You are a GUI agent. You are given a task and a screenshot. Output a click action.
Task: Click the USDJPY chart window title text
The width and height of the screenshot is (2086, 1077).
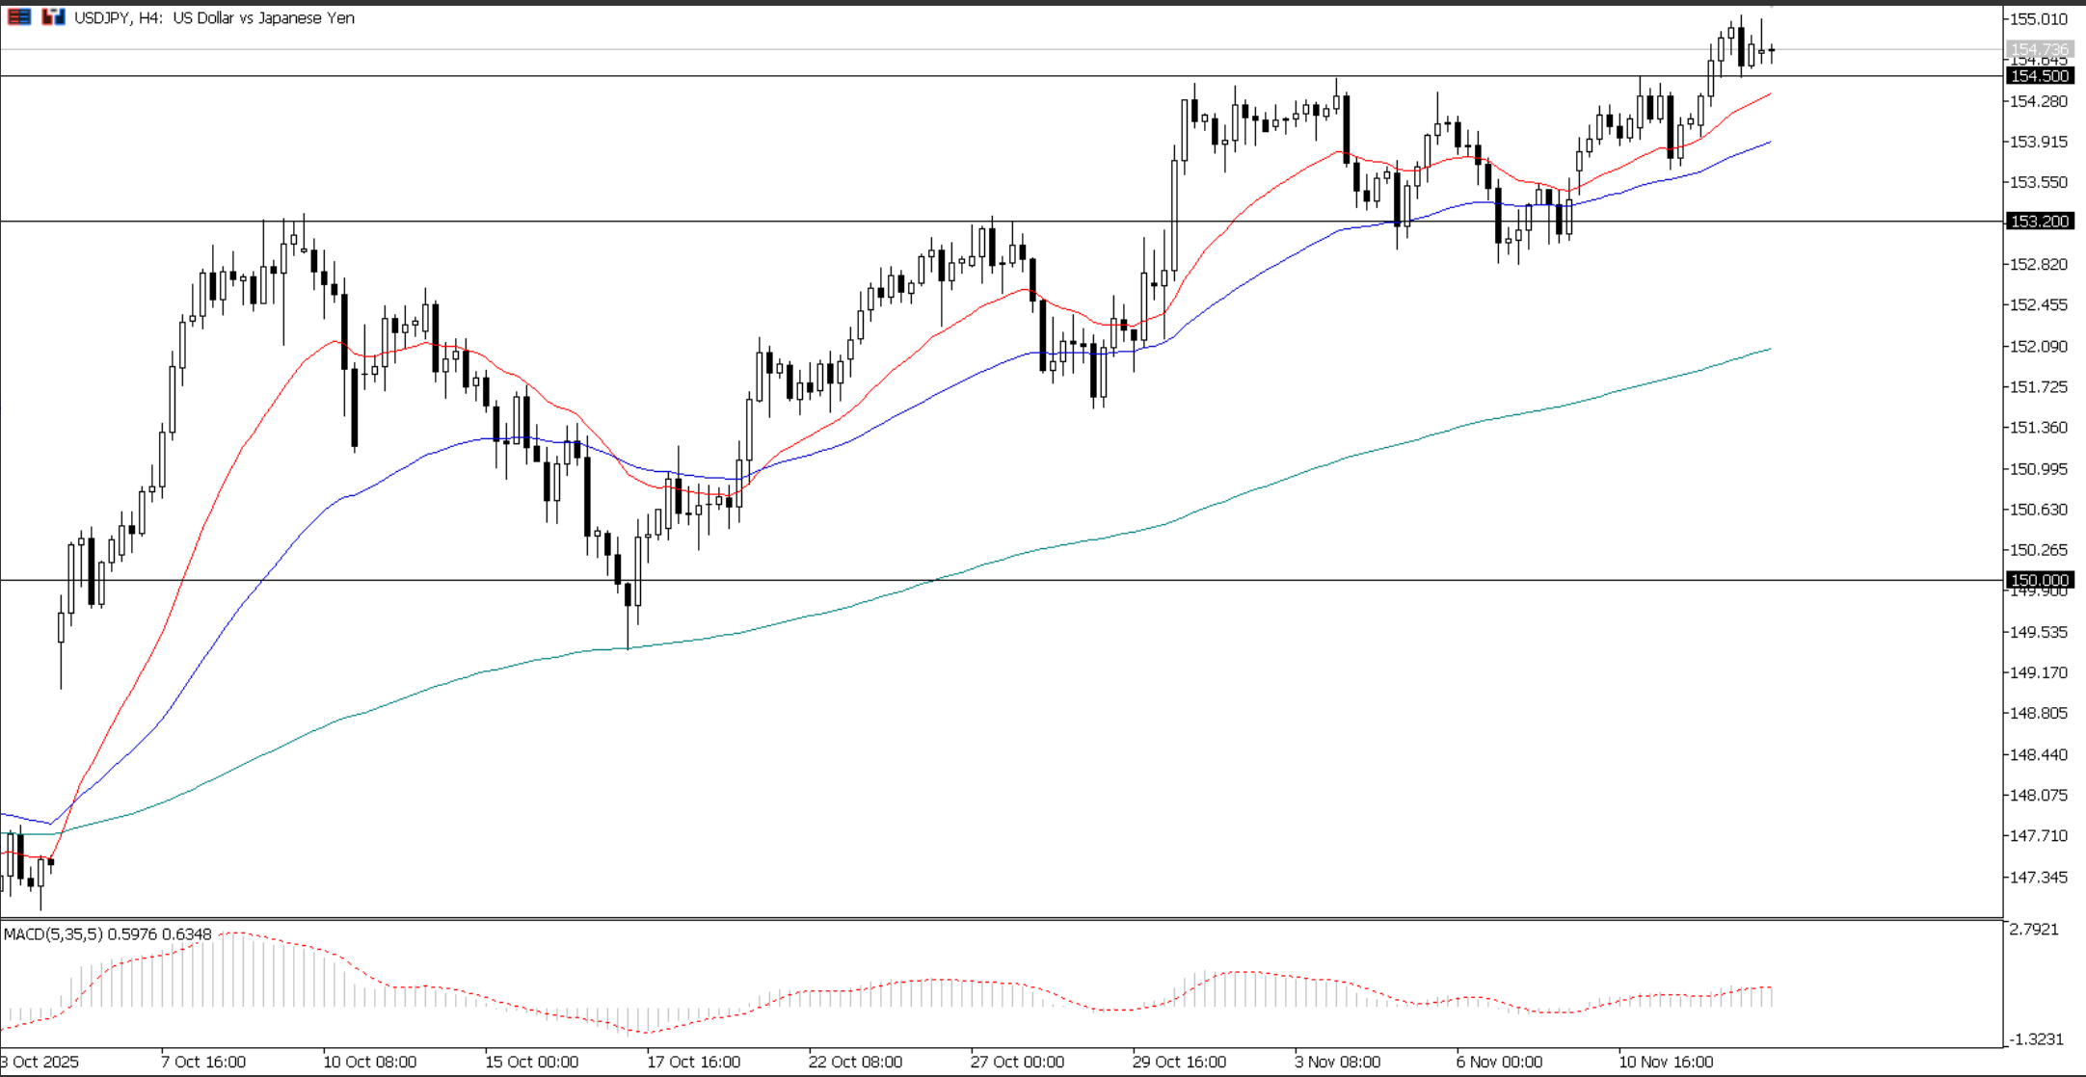212,17
